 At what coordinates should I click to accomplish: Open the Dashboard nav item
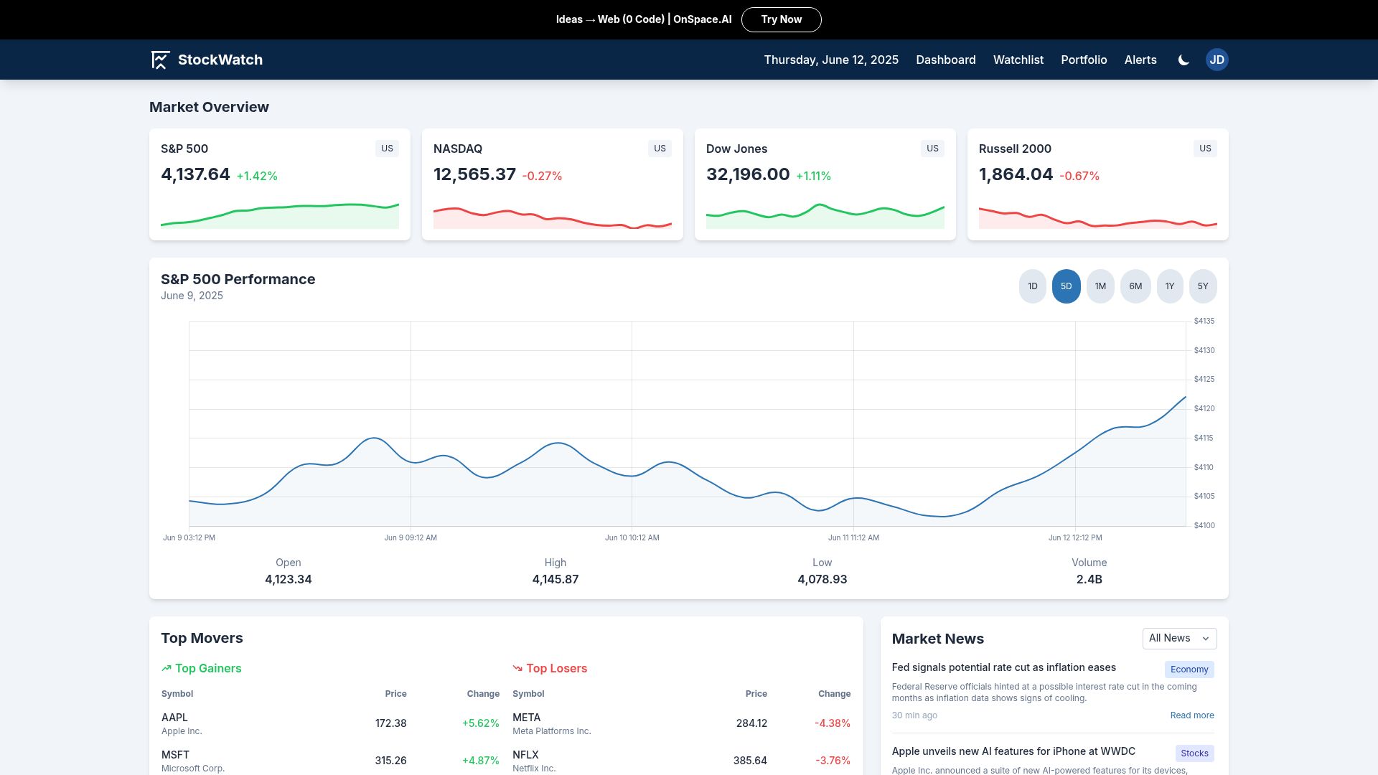point(945,60)
